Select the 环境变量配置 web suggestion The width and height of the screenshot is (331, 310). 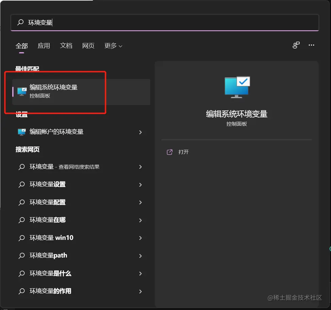(81, 202)
